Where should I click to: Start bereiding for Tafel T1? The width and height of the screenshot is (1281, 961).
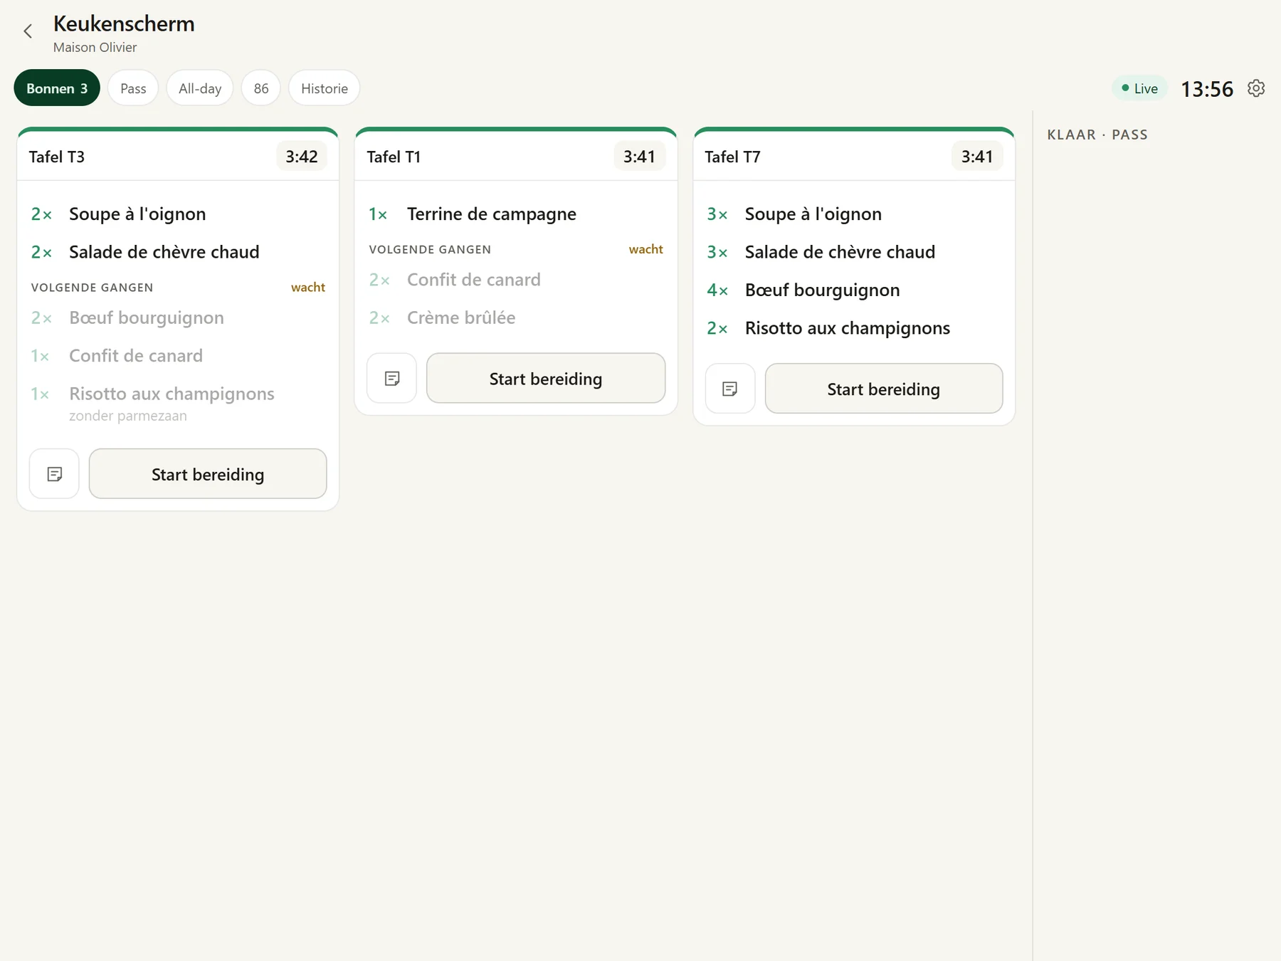[546, 378]
